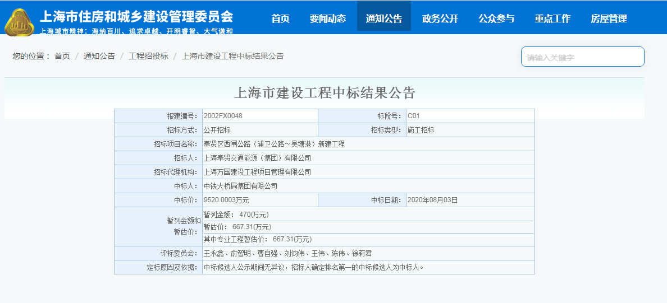Go to the 要闻动态 section

pyautogui.click(x=328, y=18)
